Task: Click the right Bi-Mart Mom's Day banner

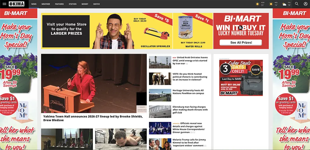Action: [x=291, y=79]
